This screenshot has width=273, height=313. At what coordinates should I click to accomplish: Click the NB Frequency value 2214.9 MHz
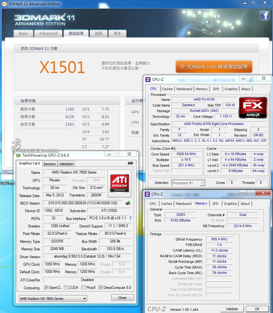[x=243, y=226]
